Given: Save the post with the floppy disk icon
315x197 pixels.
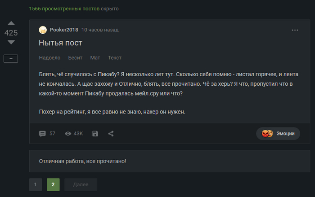Looking at the screenshot, I should (95, 133).
